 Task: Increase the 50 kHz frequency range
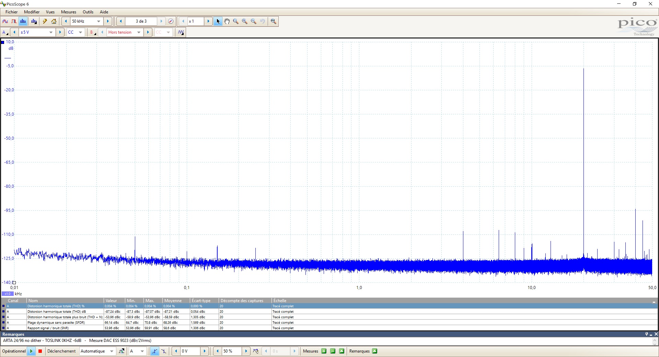(x=108, y=21)
